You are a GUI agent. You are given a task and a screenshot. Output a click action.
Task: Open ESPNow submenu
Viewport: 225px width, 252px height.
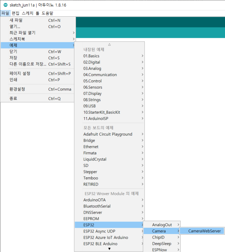(162, 250)
